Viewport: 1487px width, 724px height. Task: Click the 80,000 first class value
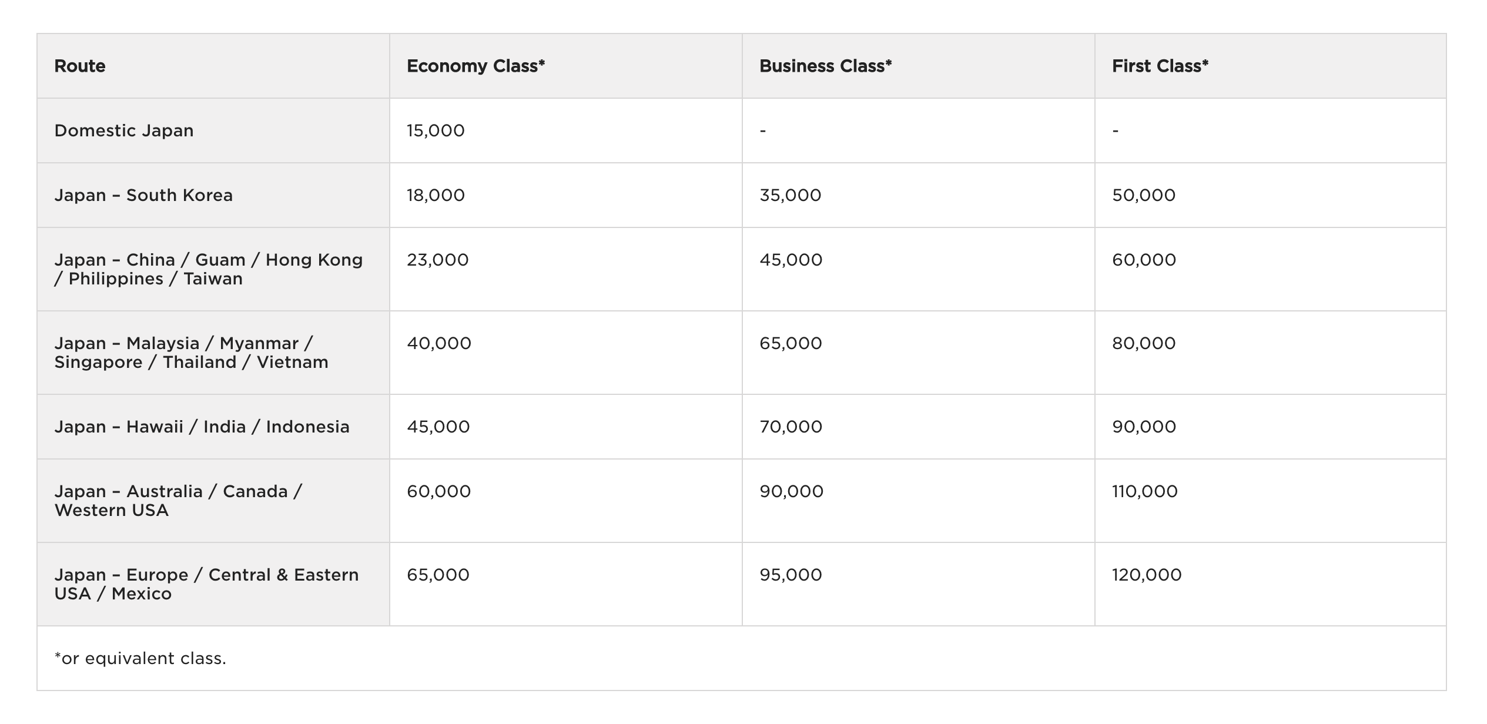1144,343
